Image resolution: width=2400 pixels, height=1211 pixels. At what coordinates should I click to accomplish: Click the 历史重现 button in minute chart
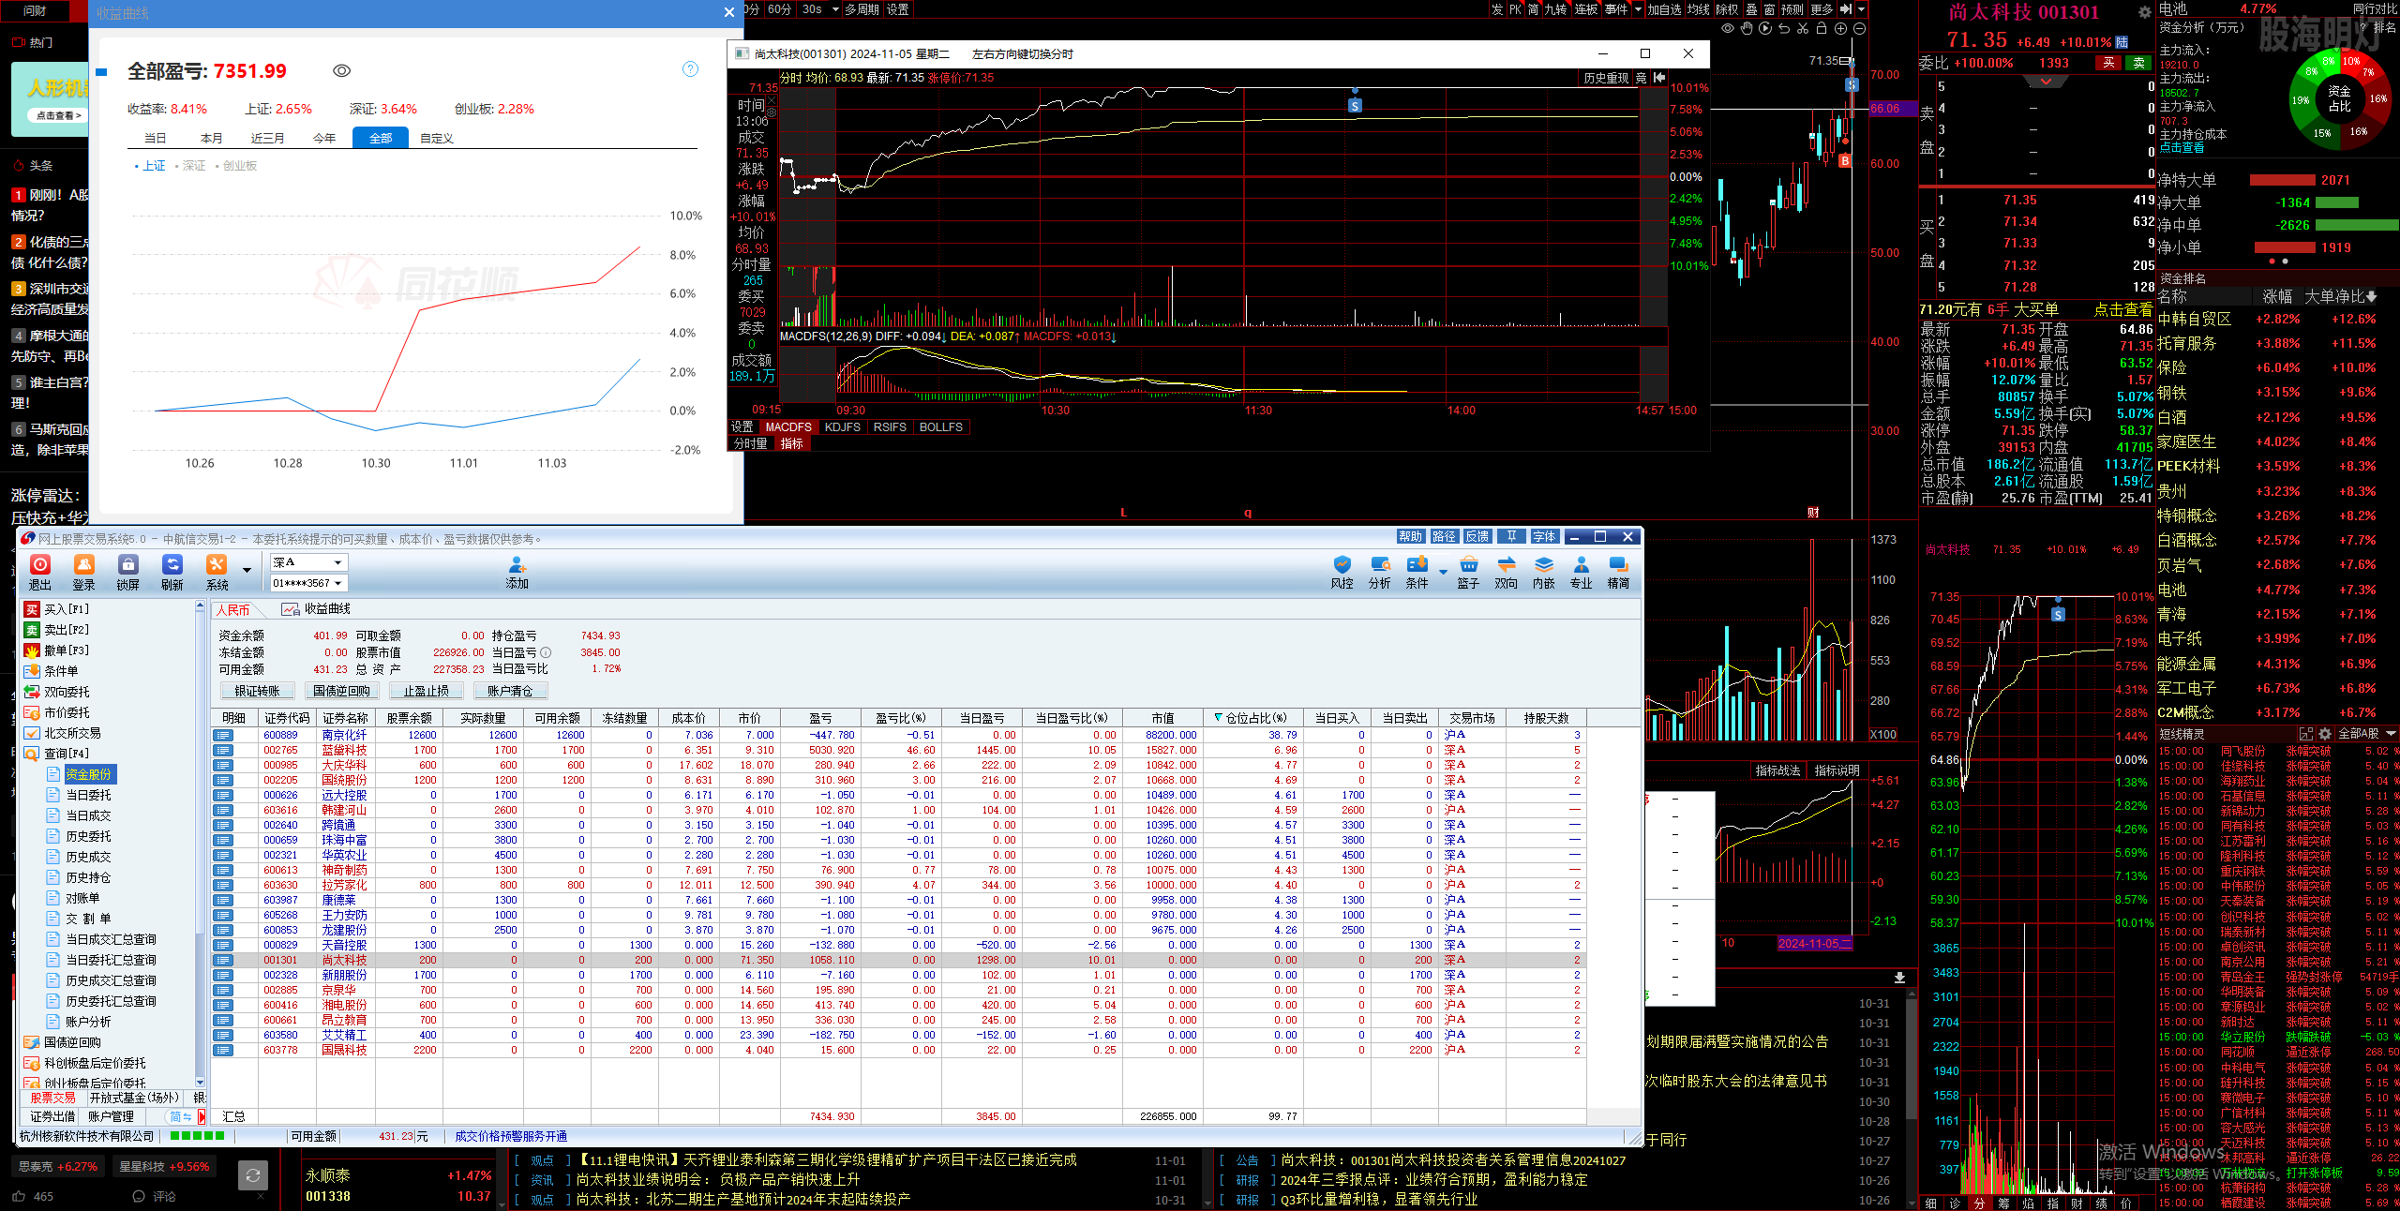[1606, 78]
